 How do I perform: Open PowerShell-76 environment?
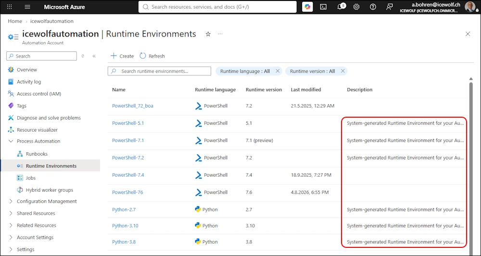point(127,192)
